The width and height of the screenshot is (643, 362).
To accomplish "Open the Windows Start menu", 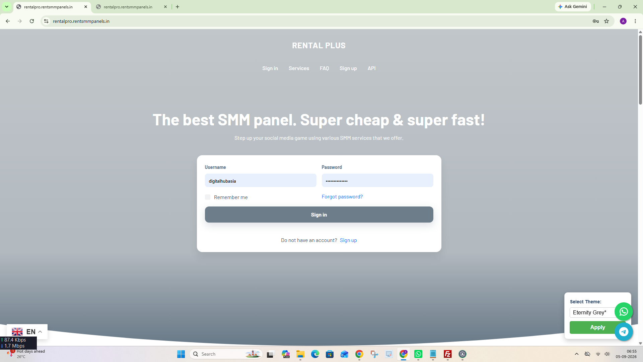I will [181, 354].
